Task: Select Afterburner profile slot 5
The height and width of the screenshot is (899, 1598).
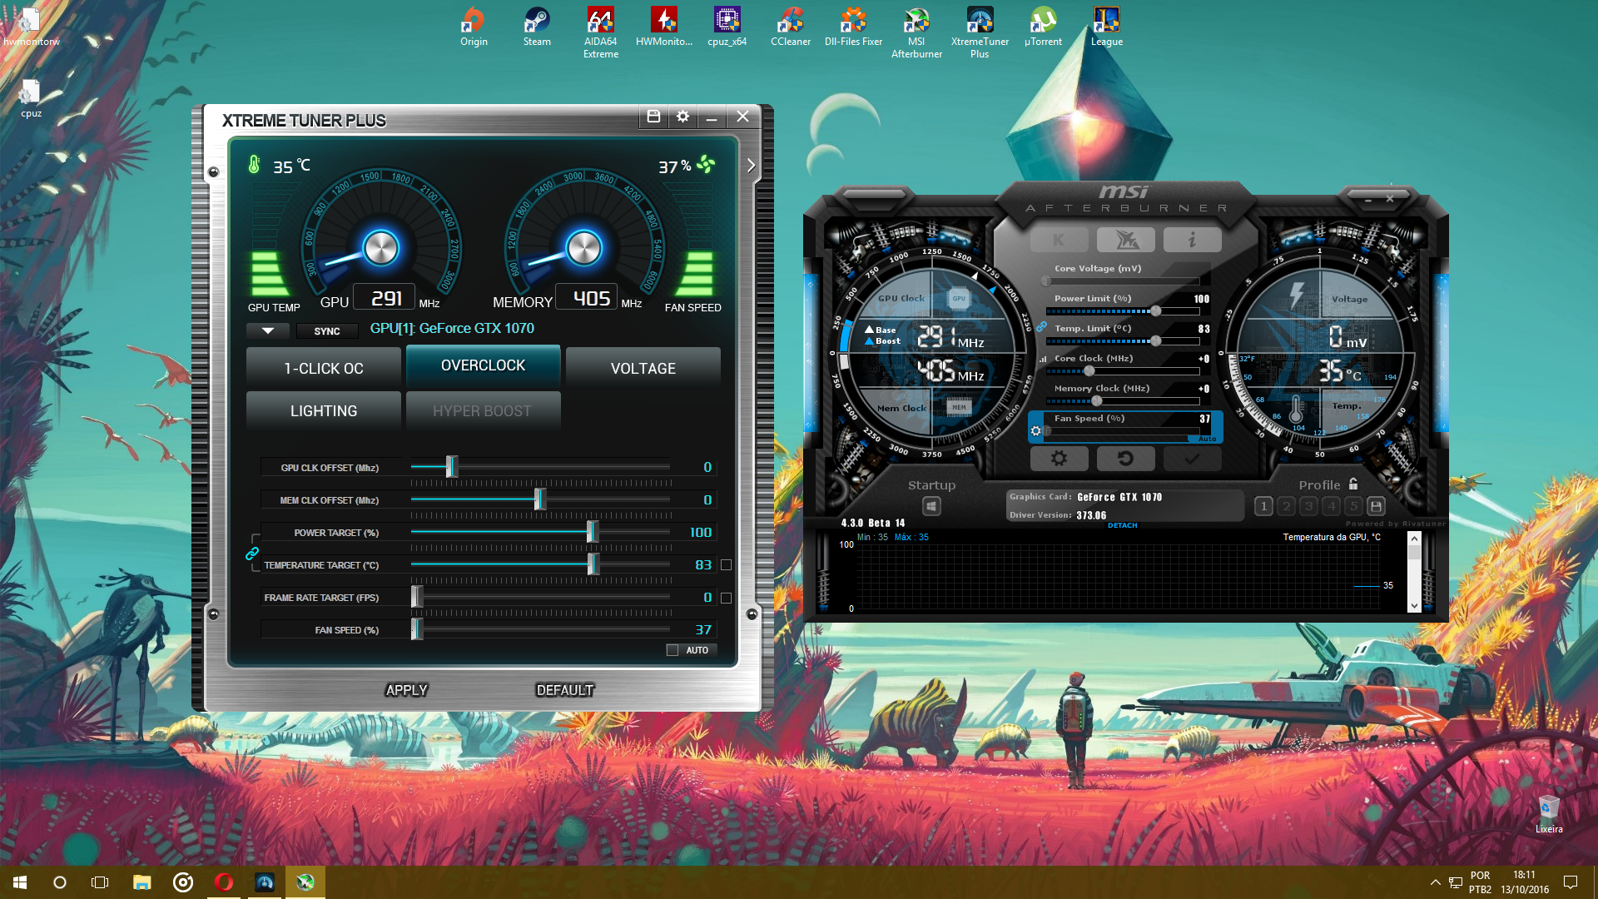Action: [1353, 506]
